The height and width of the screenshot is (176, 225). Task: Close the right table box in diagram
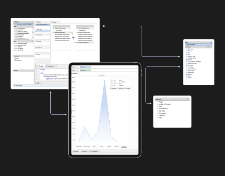coord(93,28)
